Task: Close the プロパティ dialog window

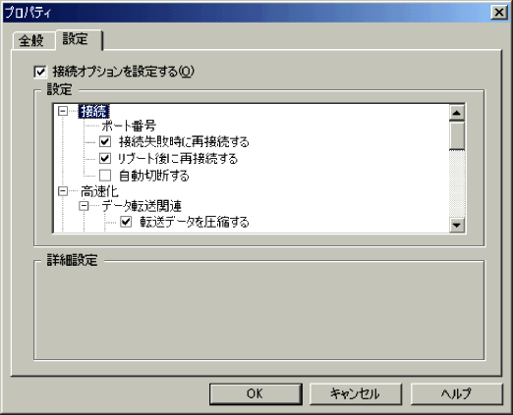Action: [499, 13]
